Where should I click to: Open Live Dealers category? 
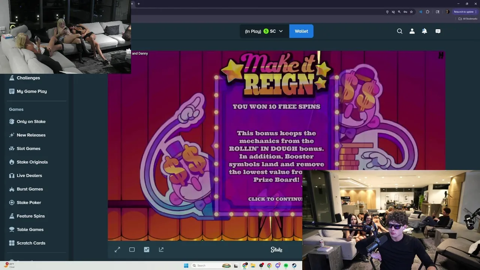pyautogui.click(x=29, y=175)
